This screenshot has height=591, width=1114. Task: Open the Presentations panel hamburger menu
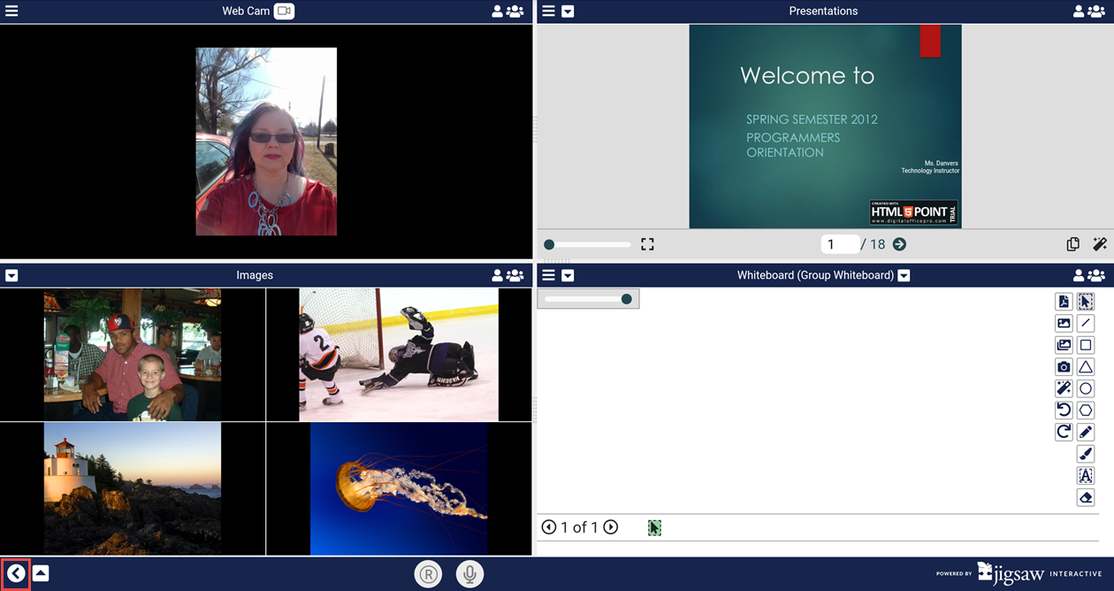click(x=548, y=12)
